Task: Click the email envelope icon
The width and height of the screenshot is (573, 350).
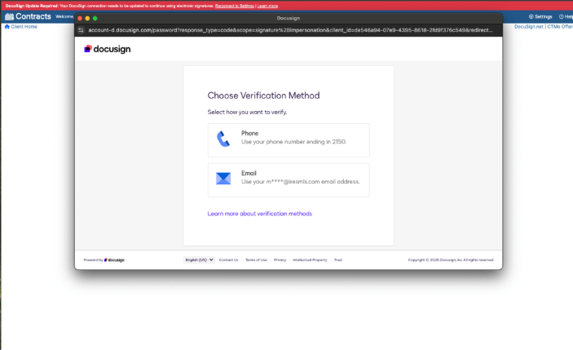Action: point(223,179)
